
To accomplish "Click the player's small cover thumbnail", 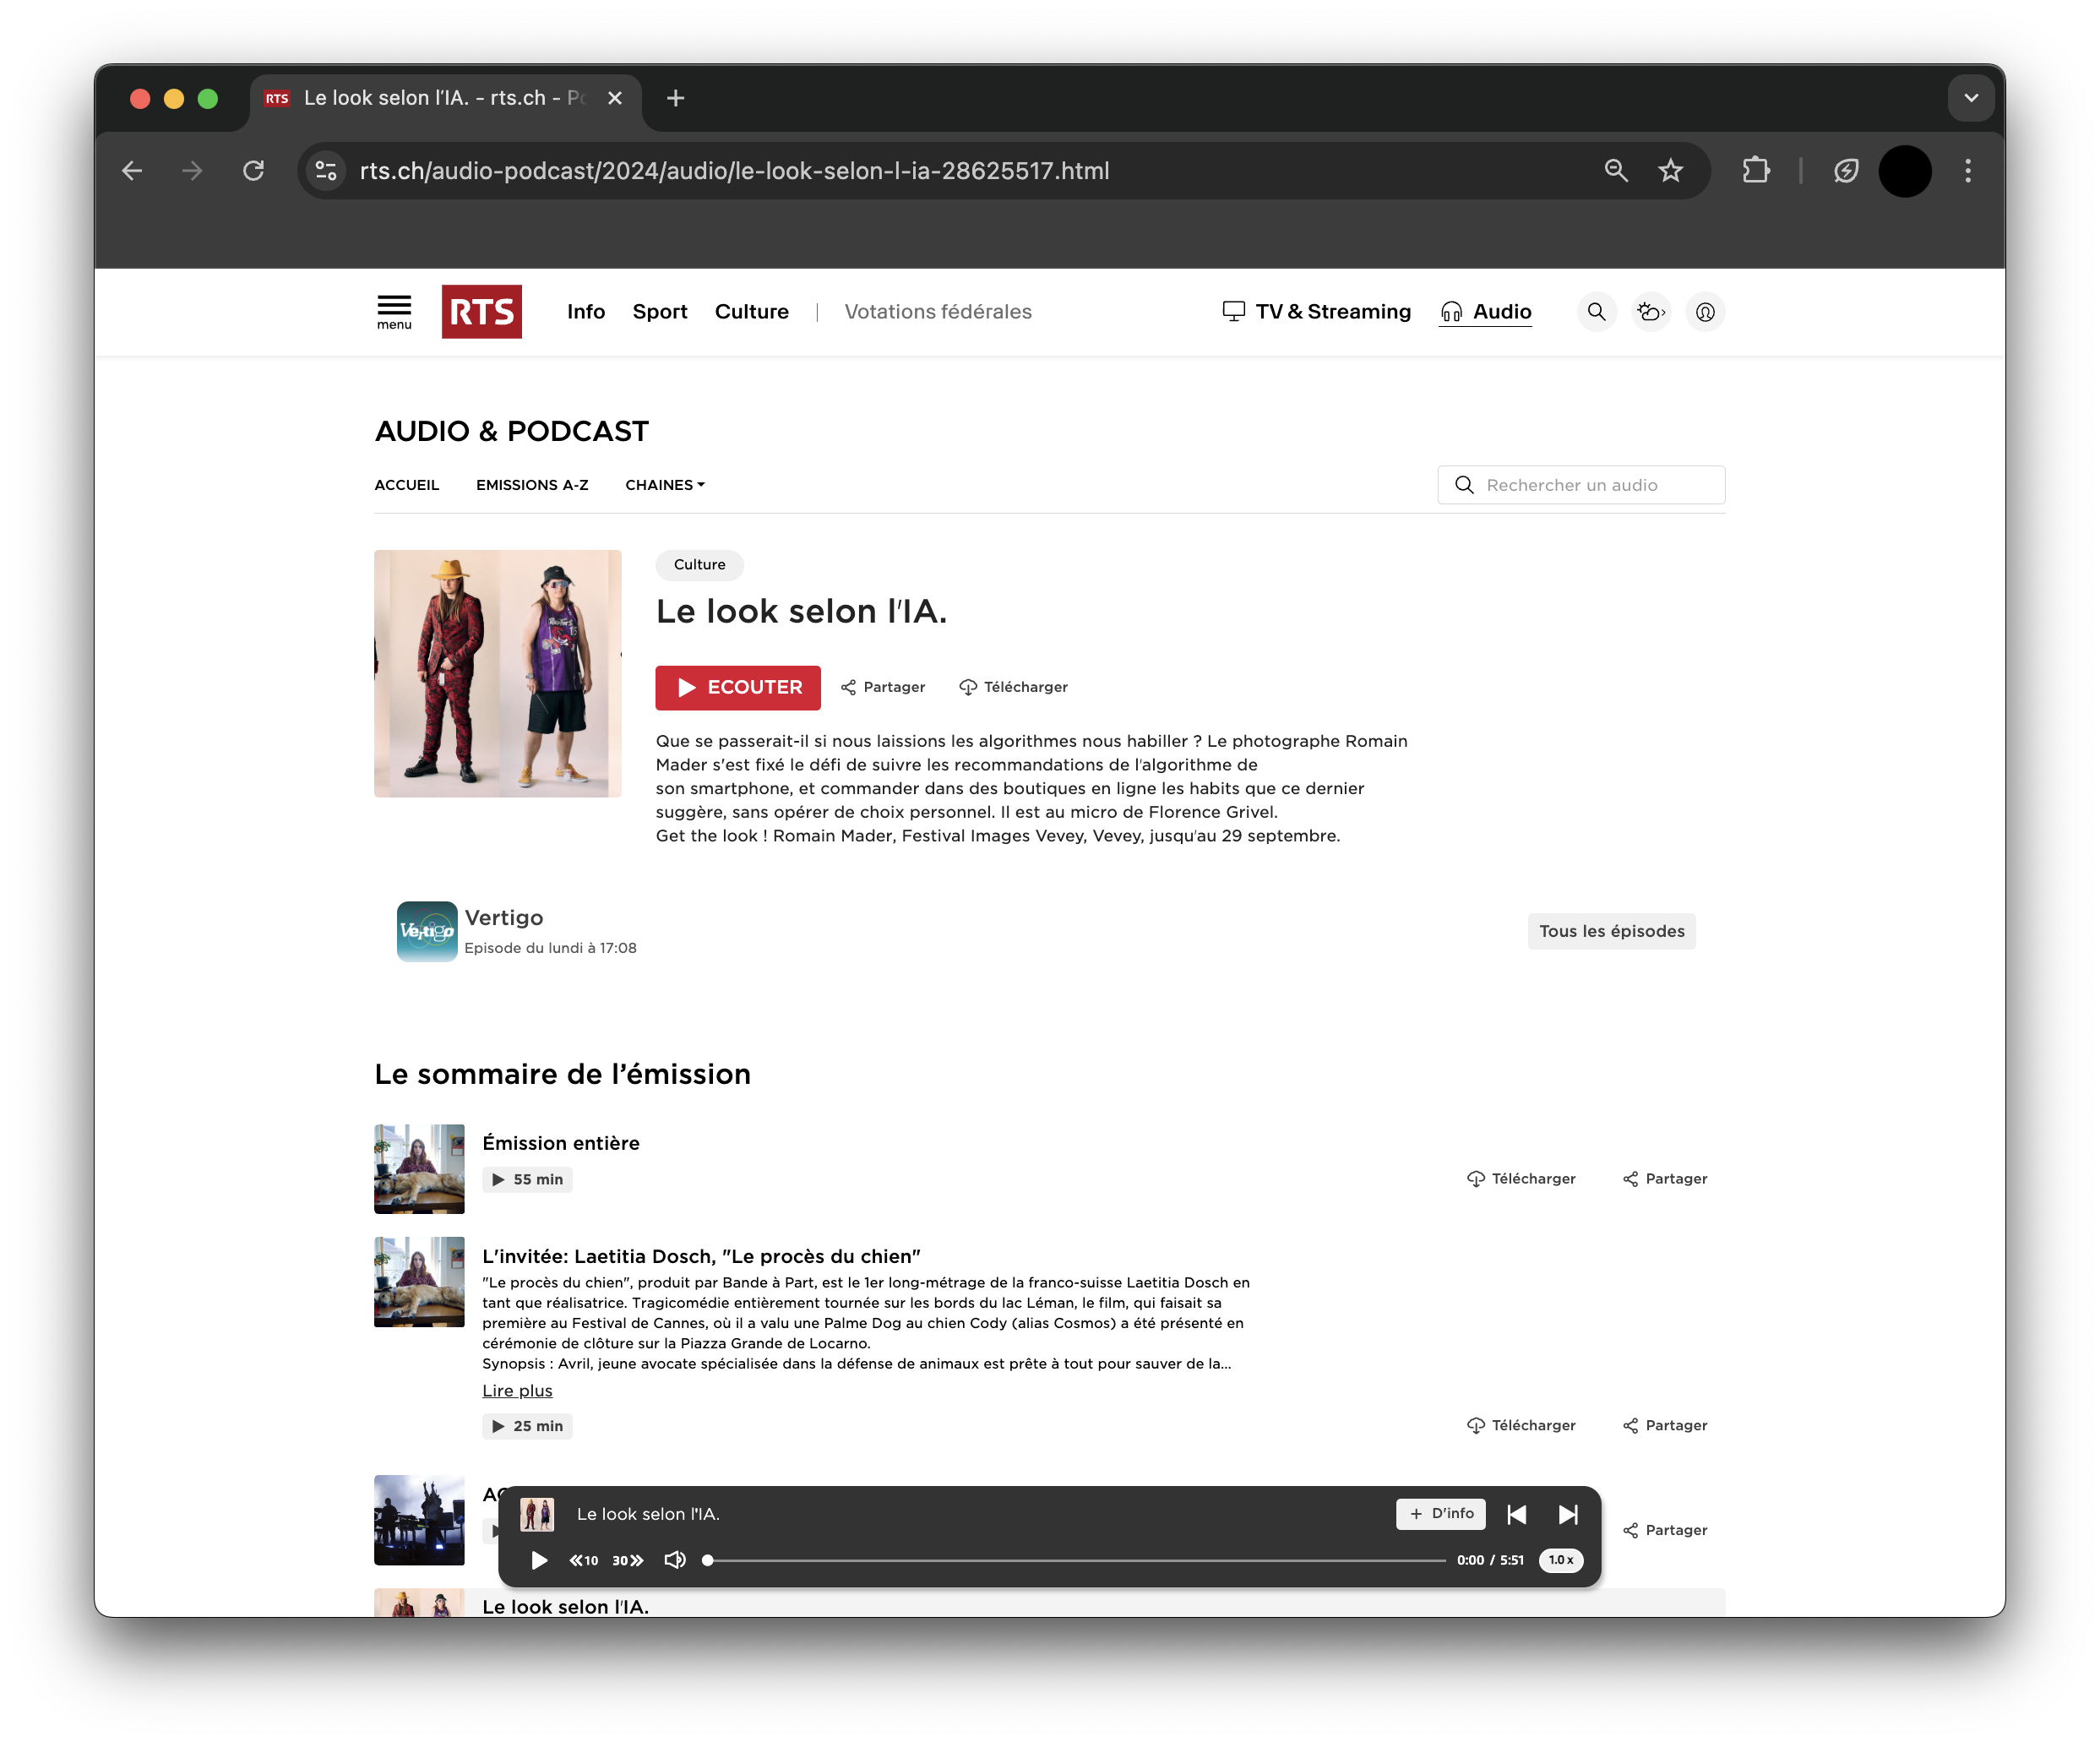I will 537,1514.
